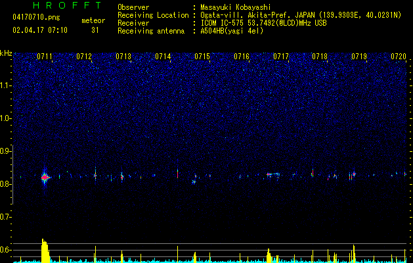Click the large red meteor echo near 0711

point(45,178)
